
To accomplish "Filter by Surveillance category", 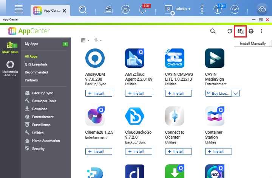I will point(38,125).
